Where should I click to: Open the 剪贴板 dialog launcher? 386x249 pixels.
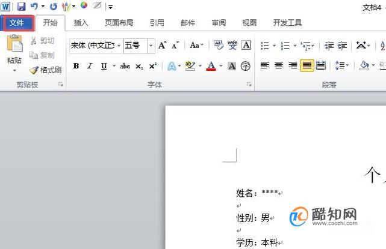pos(61,85)
